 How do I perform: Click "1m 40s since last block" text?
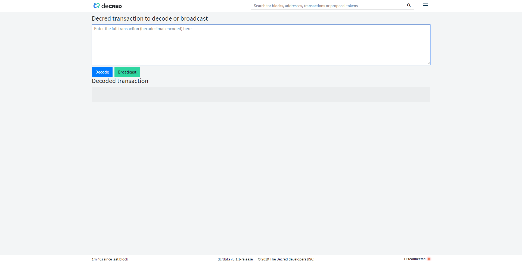click(110, 259)
